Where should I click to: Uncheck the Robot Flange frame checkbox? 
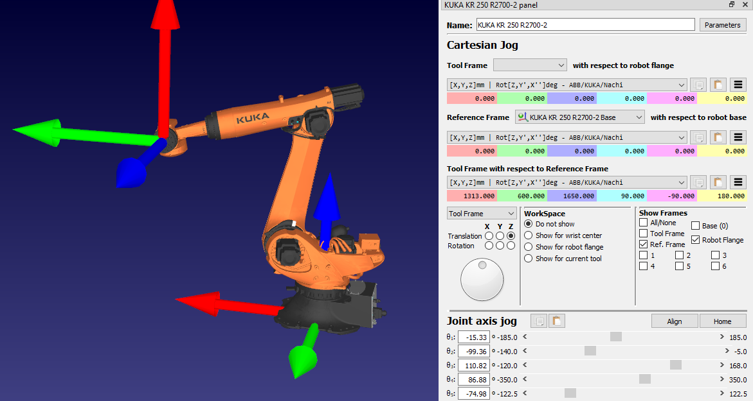696,240
